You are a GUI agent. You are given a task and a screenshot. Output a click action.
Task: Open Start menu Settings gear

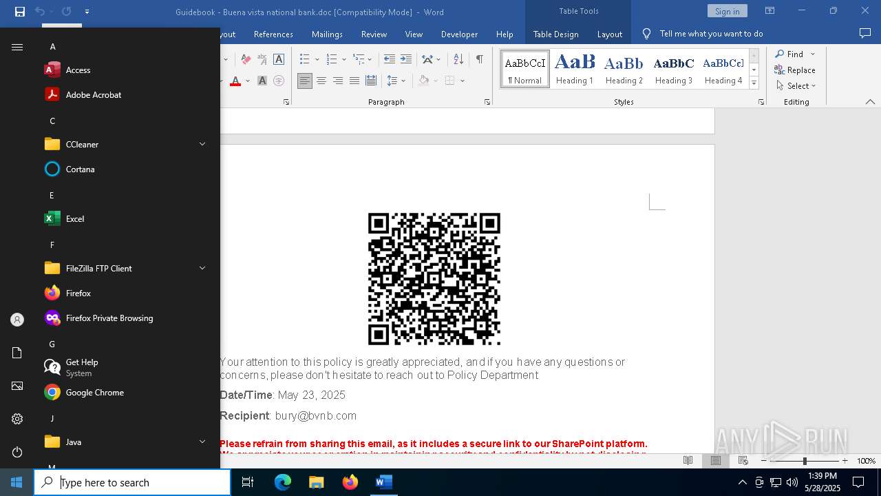click(x=17, y=419)
